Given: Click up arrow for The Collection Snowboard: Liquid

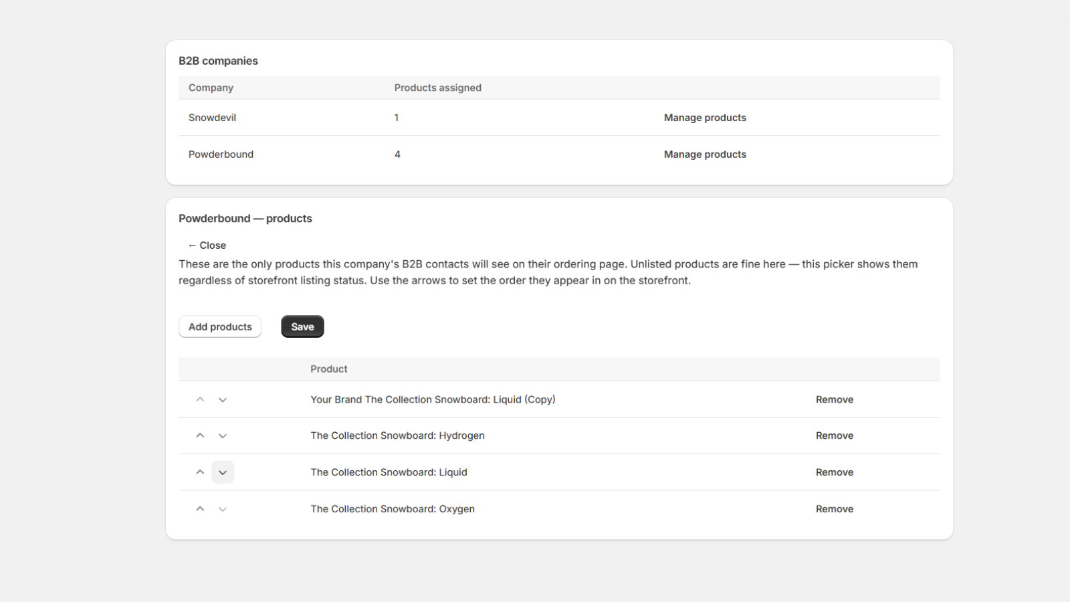Looking at the screenshot, I should tap(200, 472).
